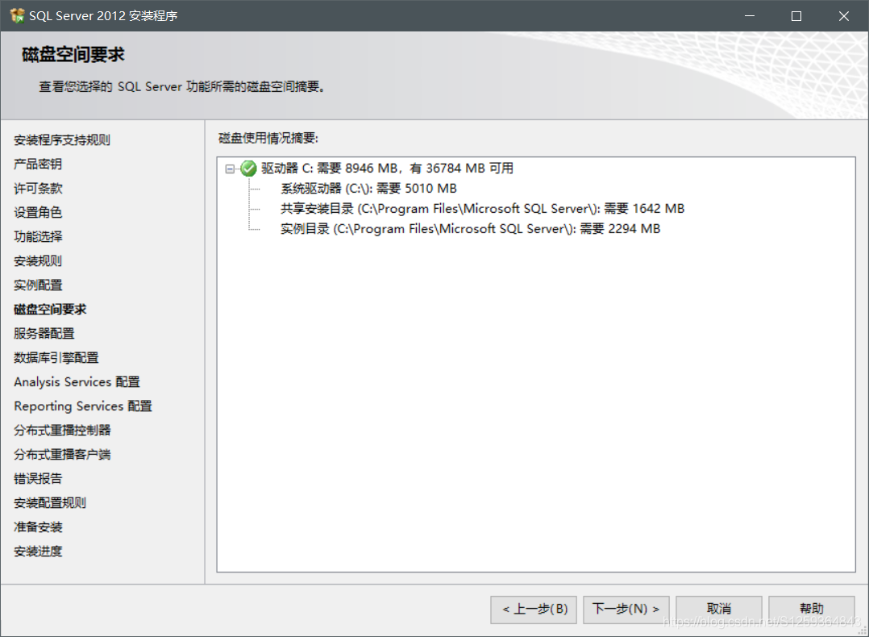
Task: Click the 数据库引擎配置 step in the sidebar
Action: pos(56,357)
